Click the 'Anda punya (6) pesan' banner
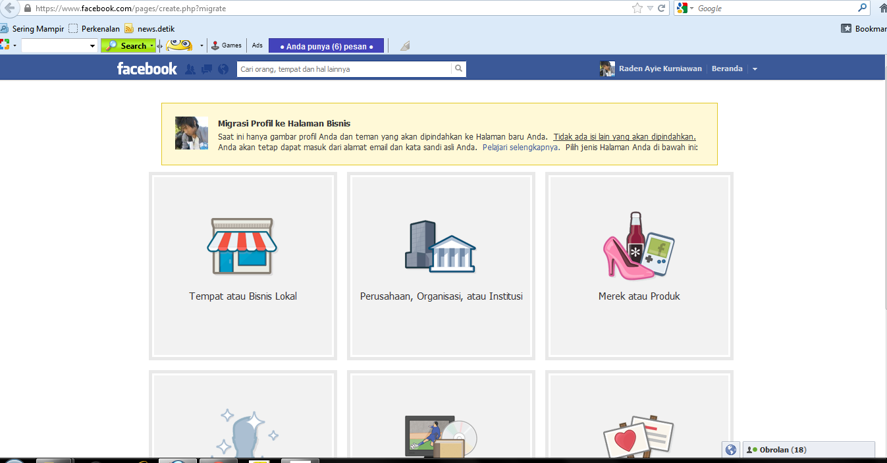This screenshot has height=463, width=887. point(326,46)
